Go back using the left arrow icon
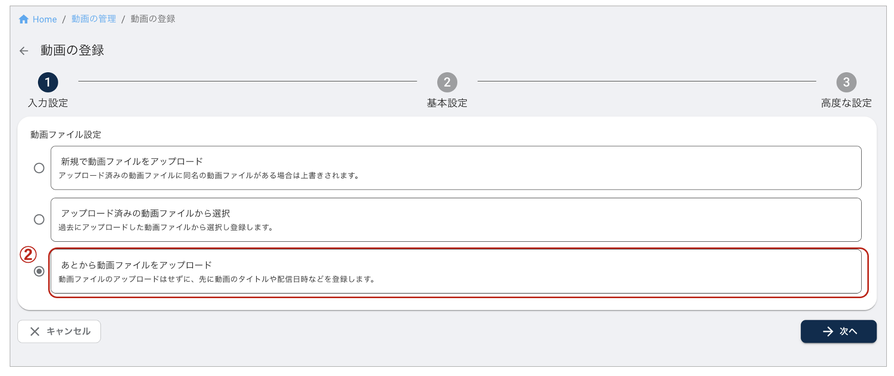894x376 pixels. 24,51
